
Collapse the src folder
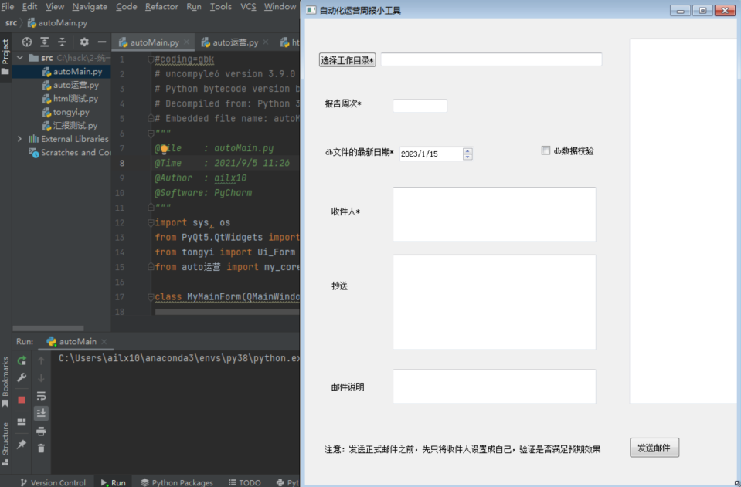tap(20, 57)
